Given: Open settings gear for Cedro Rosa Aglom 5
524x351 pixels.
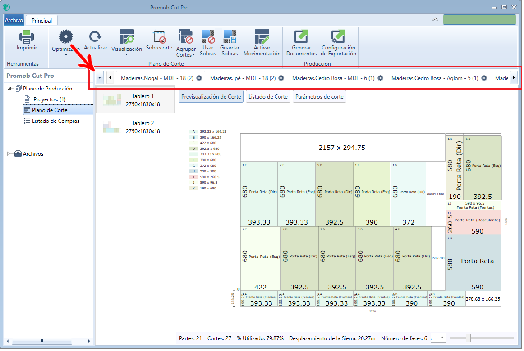Looking at the screenshot, I should [484, 78].
